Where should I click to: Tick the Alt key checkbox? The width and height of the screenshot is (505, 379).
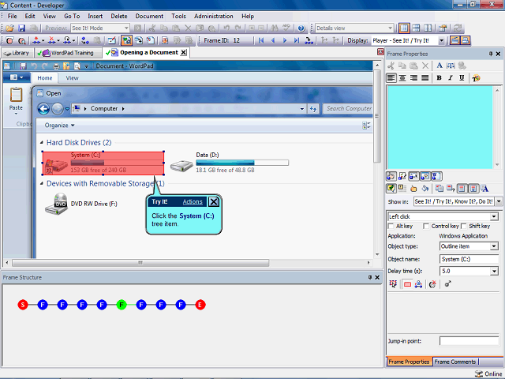(391, 227)
